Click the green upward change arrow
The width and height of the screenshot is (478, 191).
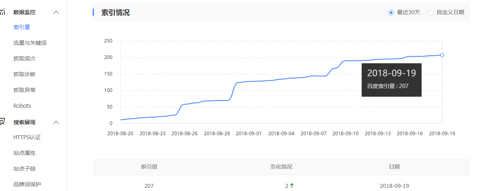[x=292, y=185]
